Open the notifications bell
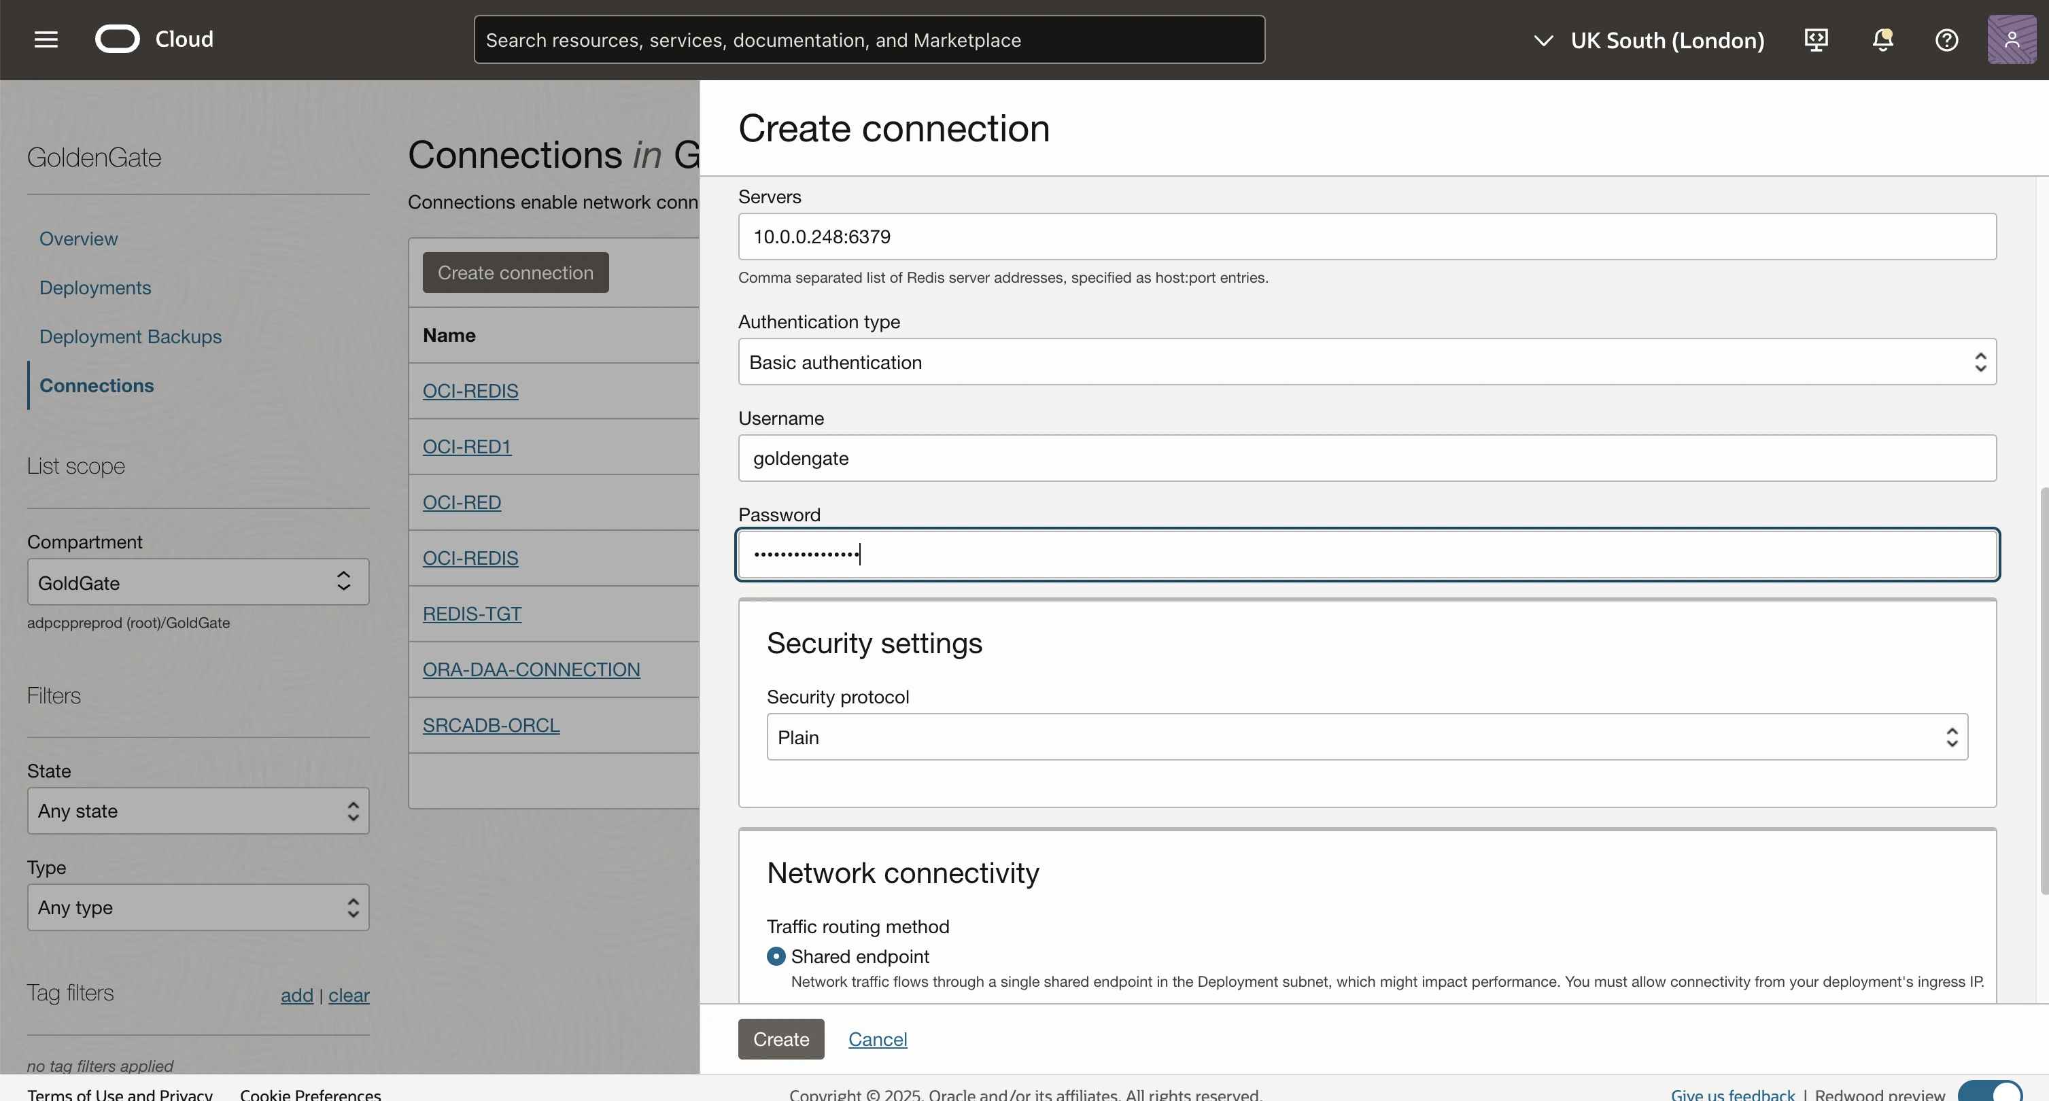Viewport: 2049px width, 1101px height. (x=1882, y=39)
